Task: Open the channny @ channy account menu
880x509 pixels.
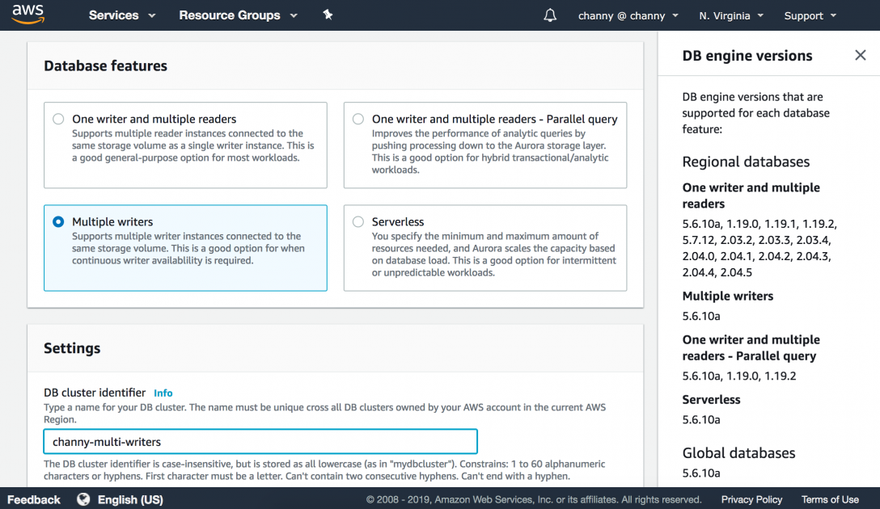Action: (x=628, y=15)
